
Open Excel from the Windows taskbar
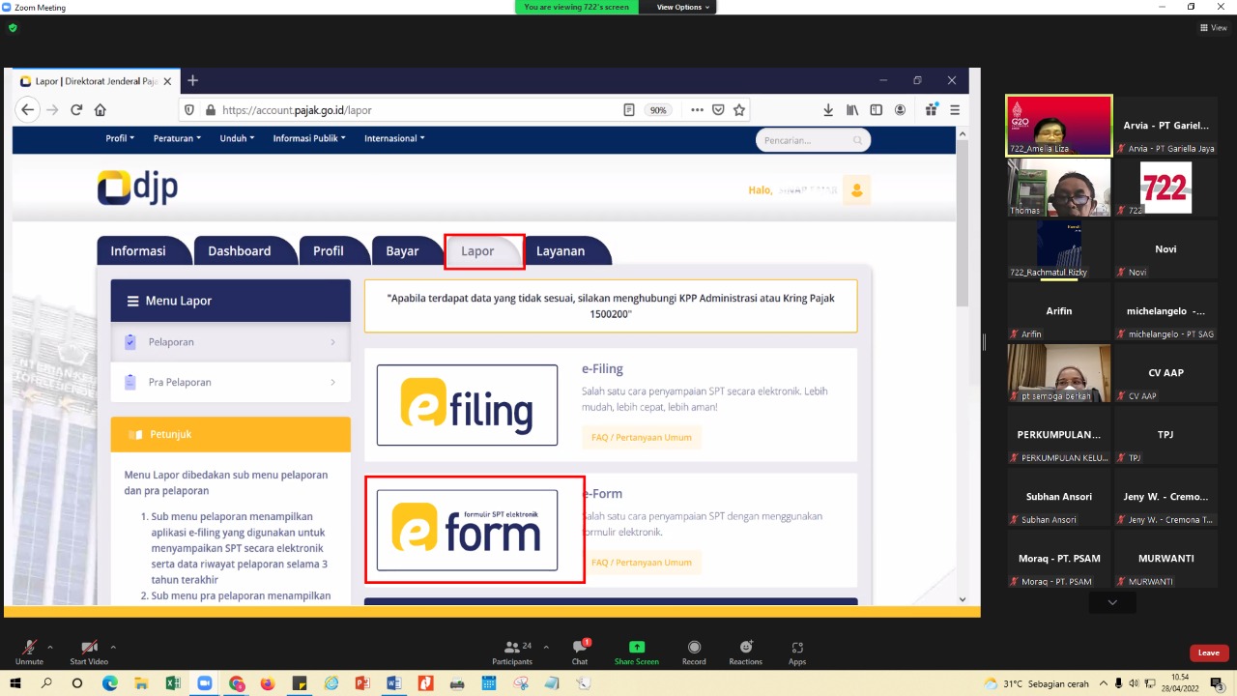coord(173,683)
